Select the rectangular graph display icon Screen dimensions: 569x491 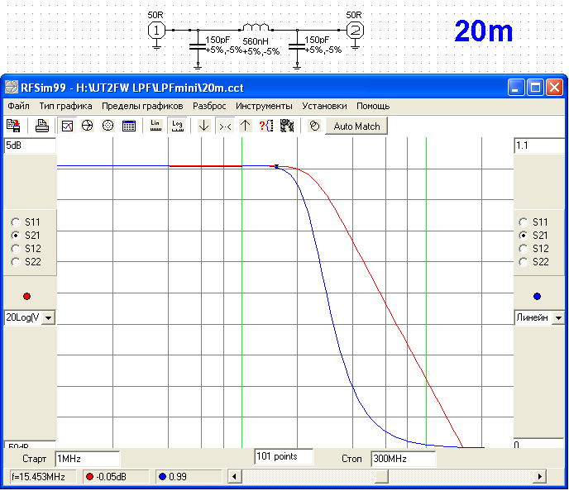pos(68,126)
